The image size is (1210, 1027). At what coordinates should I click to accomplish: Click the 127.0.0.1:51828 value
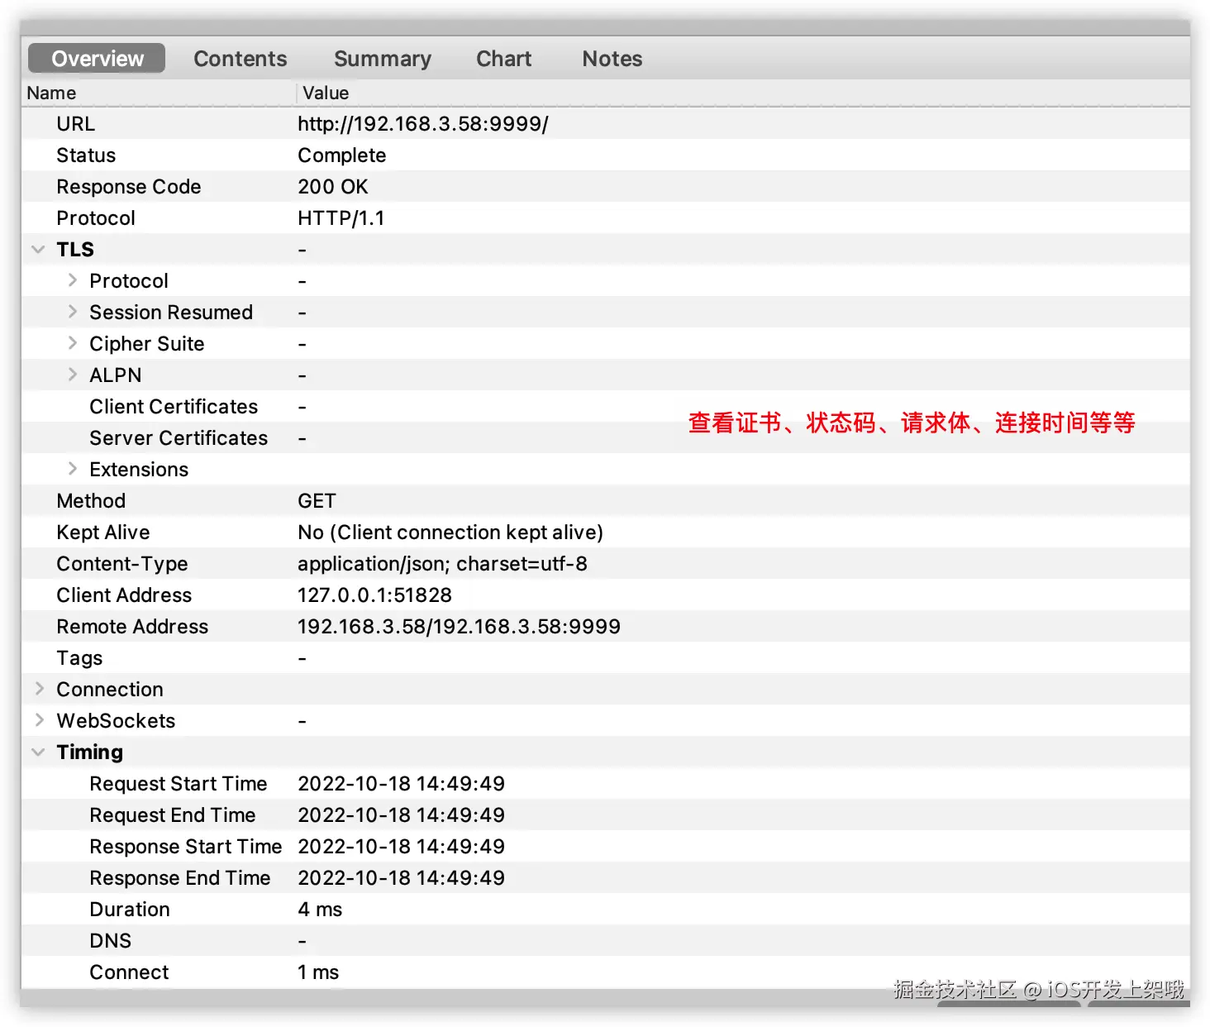(374, 595)
